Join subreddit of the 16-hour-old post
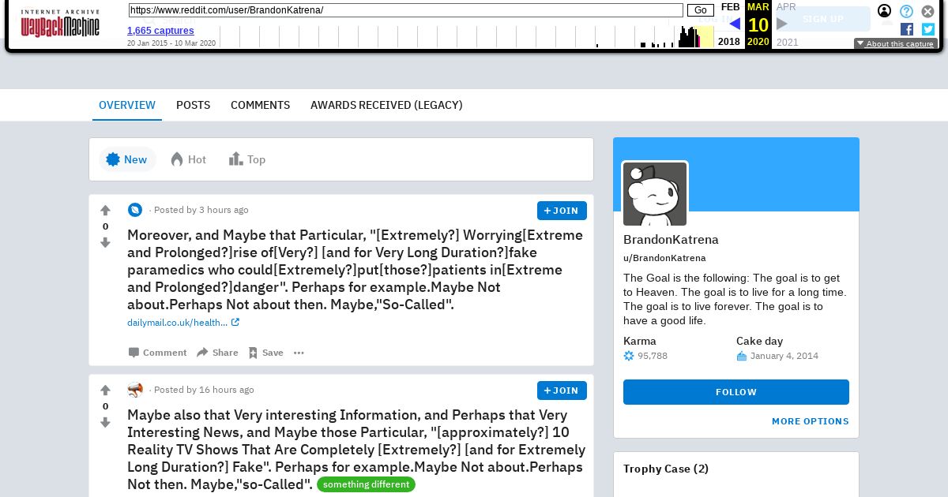The width and height of the screenshot is (948, 497). pyautogui.click(x=562, y=390)
